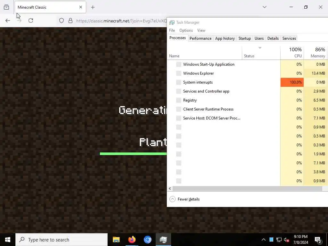The width and height of the screenshot is (328, 246).
Task: Switch to the Users tab
Action: [259, 38]
